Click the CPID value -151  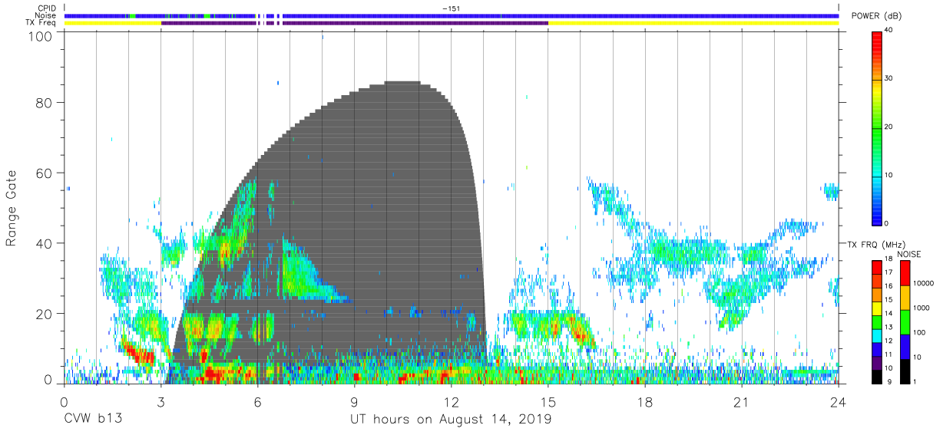pos(451,8)
